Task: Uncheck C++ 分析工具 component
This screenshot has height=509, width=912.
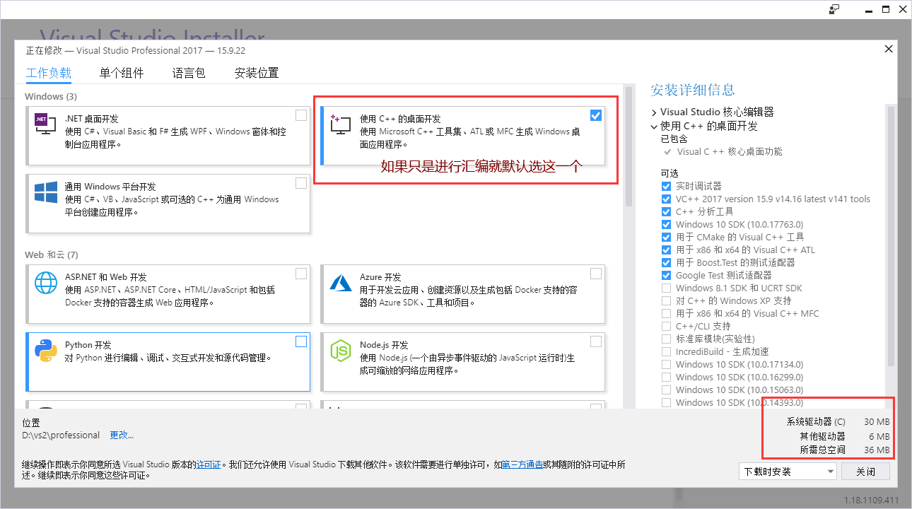Action: pos(666,211)
